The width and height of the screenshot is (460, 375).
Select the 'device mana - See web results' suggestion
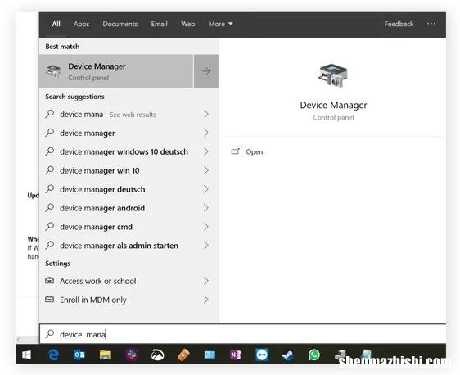129,114
